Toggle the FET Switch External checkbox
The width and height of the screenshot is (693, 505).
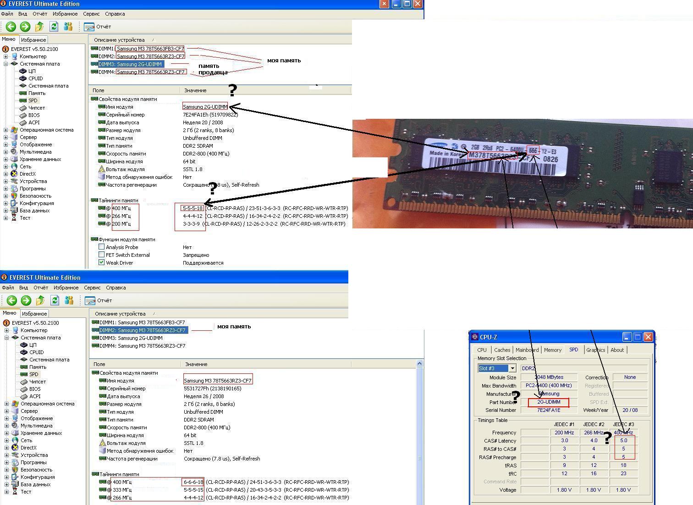102,255
